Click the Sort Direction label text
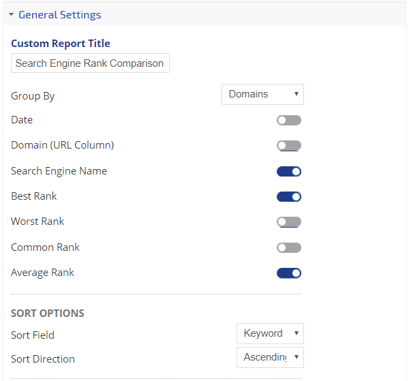Viewport: 409px width, 381px height. (43, 359)
